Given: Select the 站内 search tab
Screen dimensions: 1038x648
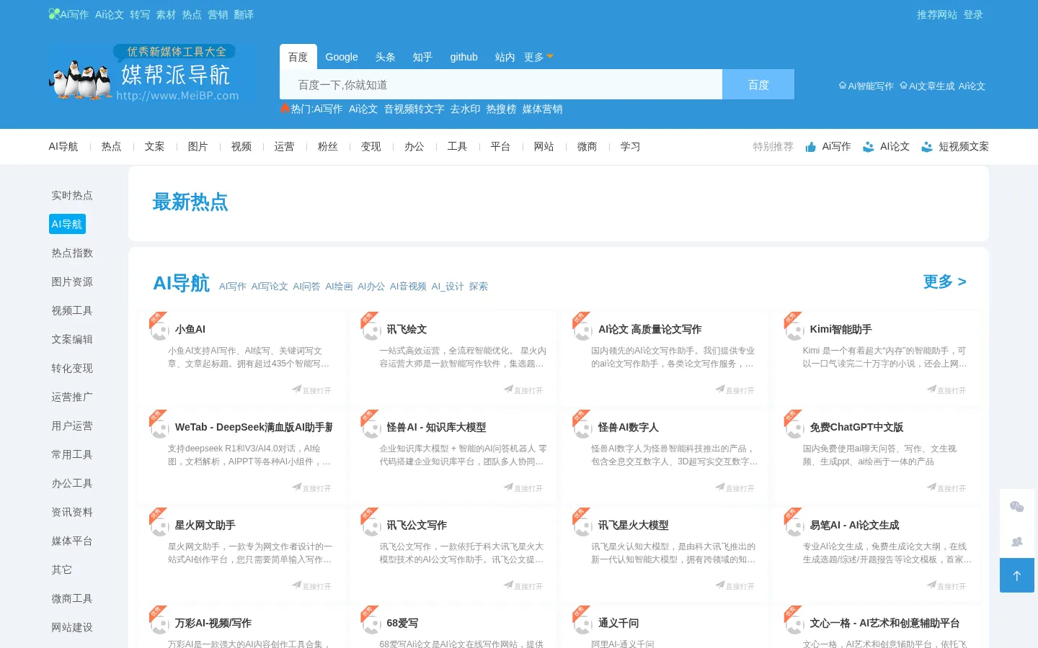Looking at the screenshot, I should pos(505,57).
